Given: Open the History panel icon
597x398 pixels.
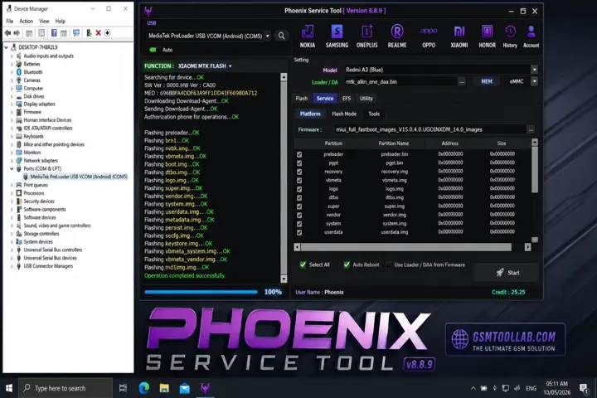Looking at the screenshot, I should (510, 36).
